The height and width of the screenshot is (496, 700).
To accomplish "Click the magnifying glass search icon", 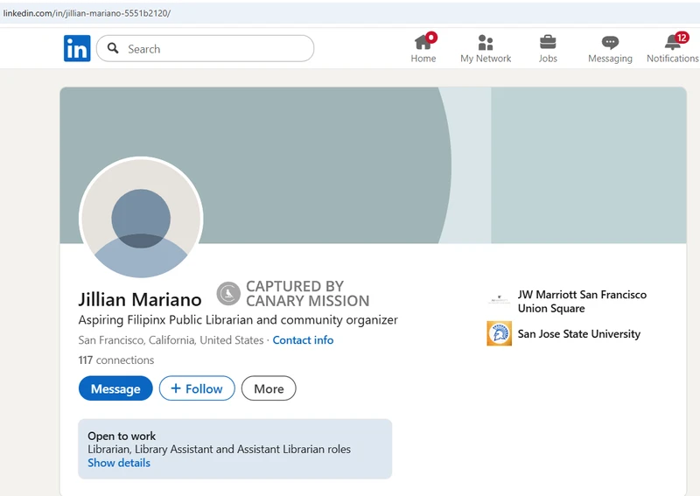I will tap(113, 49).
